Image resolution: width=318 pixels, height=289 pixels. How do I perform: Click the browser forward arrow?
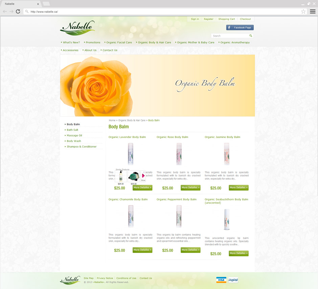(12, 12)
